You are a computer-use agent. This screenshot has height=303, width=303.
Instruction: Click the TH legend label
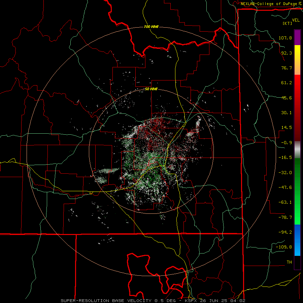[x=289, y=262]
